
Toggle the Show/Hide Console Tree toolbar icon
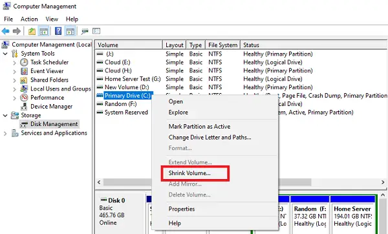pyautogui.click(x=43, y=31)
